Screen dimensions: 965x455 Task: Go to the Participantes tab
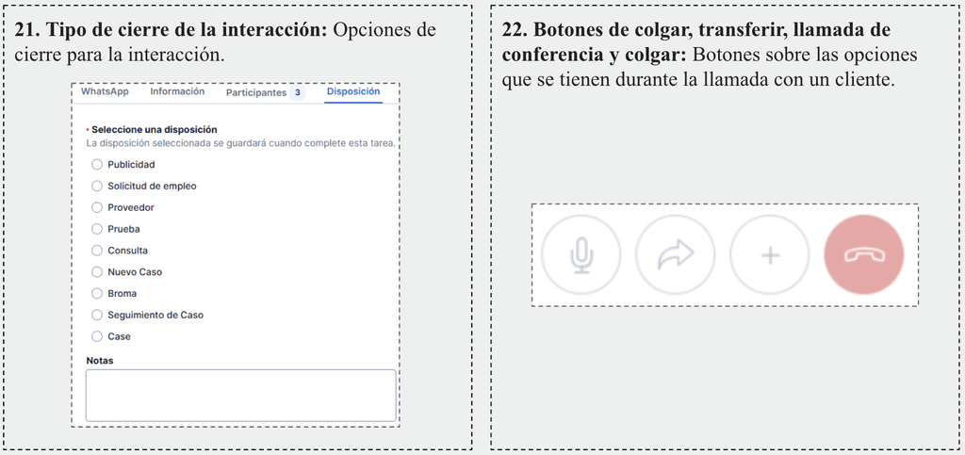[256, 93]
